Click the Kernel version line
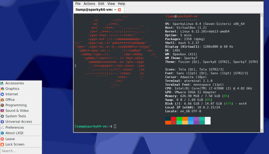The image size is (269, 154). 197,31
